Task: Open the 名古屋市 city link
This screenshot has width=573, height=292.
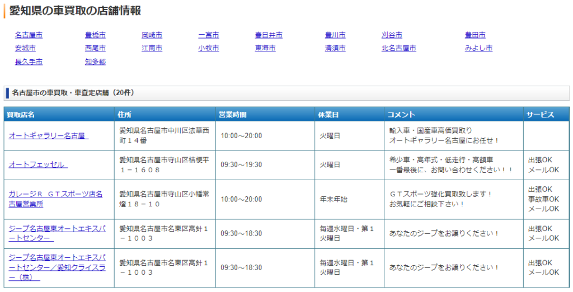Action: pyautogui.click(x=29, y=35)
